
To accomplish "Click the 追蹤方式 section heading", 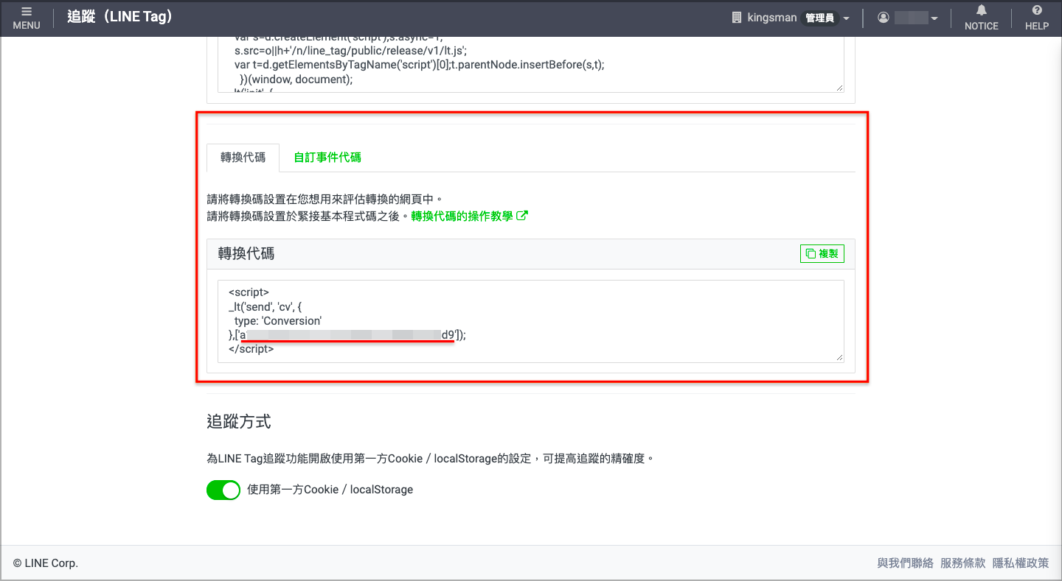I will [238, 422].
